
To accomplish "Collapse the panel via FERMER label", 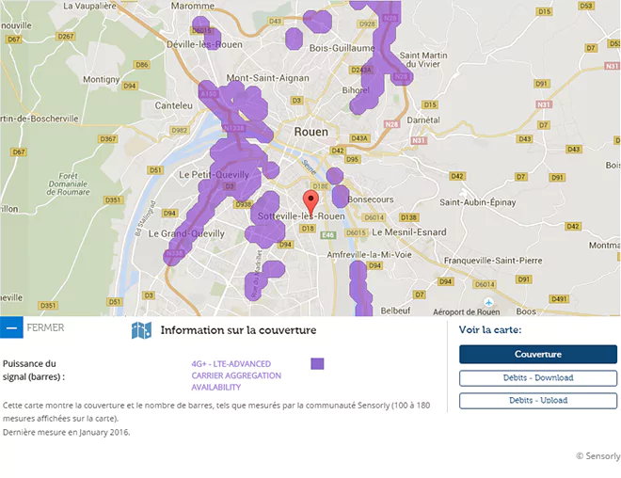I will point(45,328).
